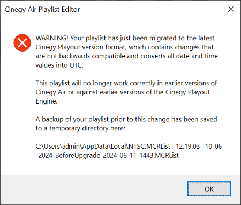
Task: Click the 'NTSC.MCRList' portion of the path
Action: pos(149,147)
